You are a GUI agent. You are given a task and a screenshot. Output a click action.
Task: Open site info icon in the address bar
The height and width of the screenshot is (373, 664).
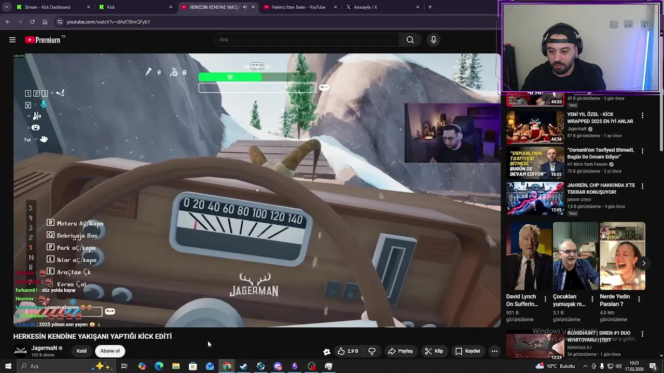pyautogui.click(x=60, y=22)
